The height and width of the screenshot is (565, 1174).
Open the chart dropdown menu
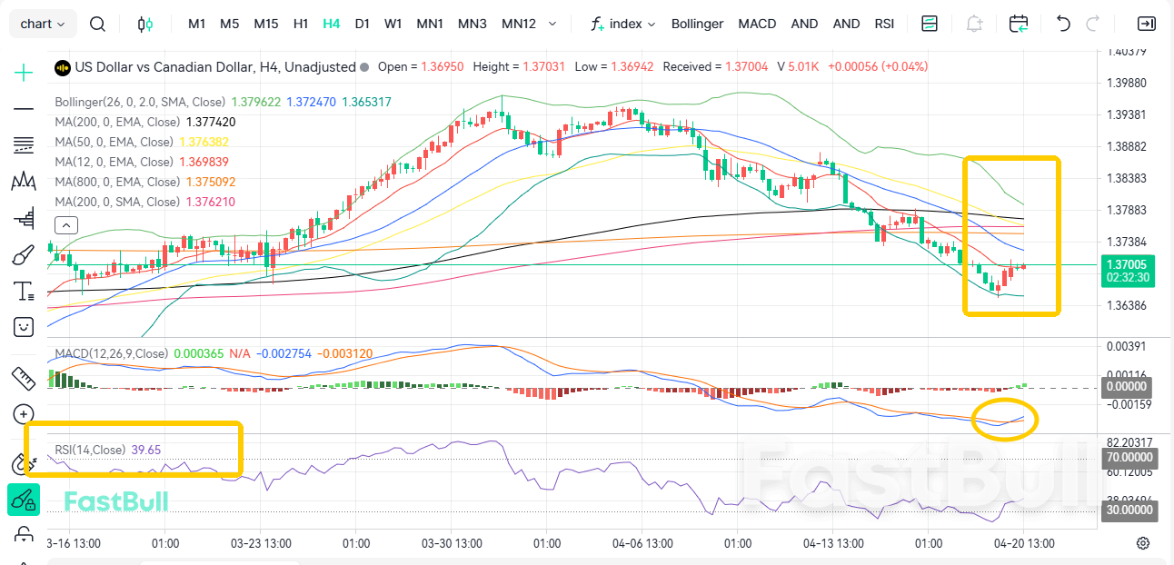point(43,24)
